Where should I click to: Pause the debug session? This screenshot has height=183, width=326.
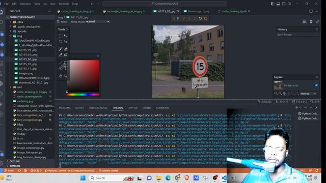coord(178,18)
